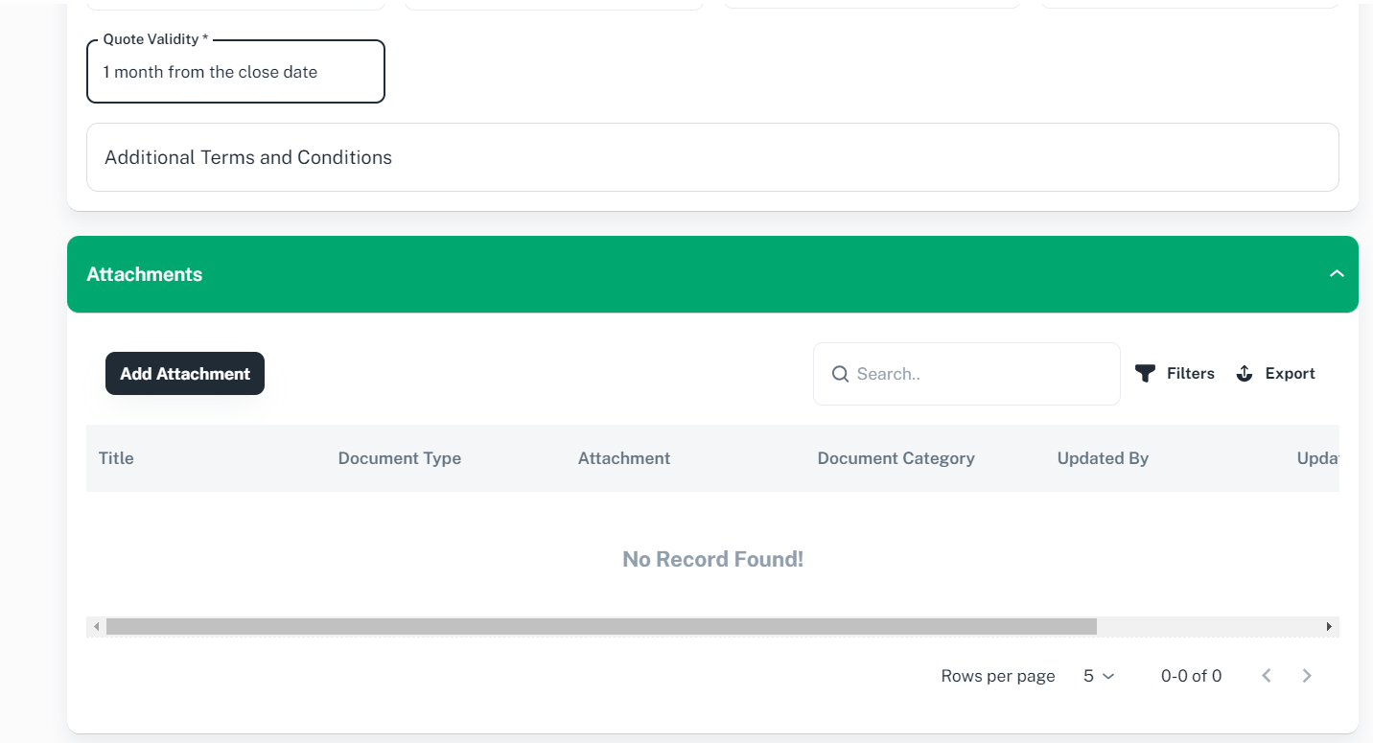The width and height of the screenshot is (1373, 743).
Task: Open the Rows per page dropdown
Action: pos(1099,676)
